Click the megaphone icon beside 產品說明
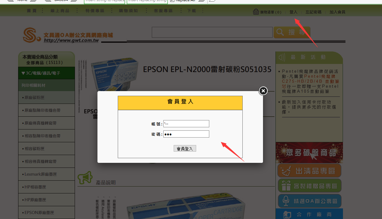This screenshot has height=219, width=382. (85, 178)
